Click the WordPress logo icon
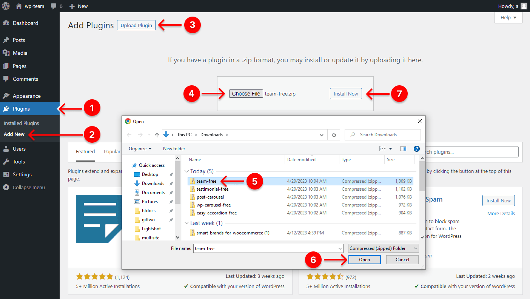 click(x=6, y=6)
